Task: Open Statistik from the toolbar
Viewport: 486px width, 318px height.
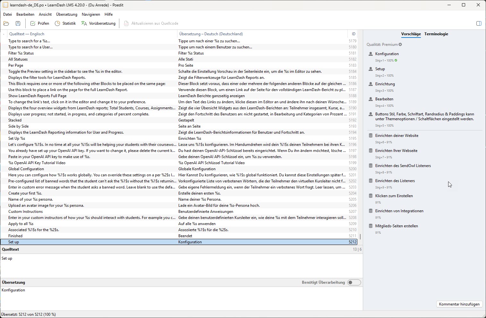Action: [x=65, y=23]
